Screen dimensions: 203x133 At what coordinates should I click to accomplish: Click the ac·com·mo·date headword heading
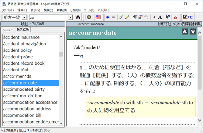(93, 33)
